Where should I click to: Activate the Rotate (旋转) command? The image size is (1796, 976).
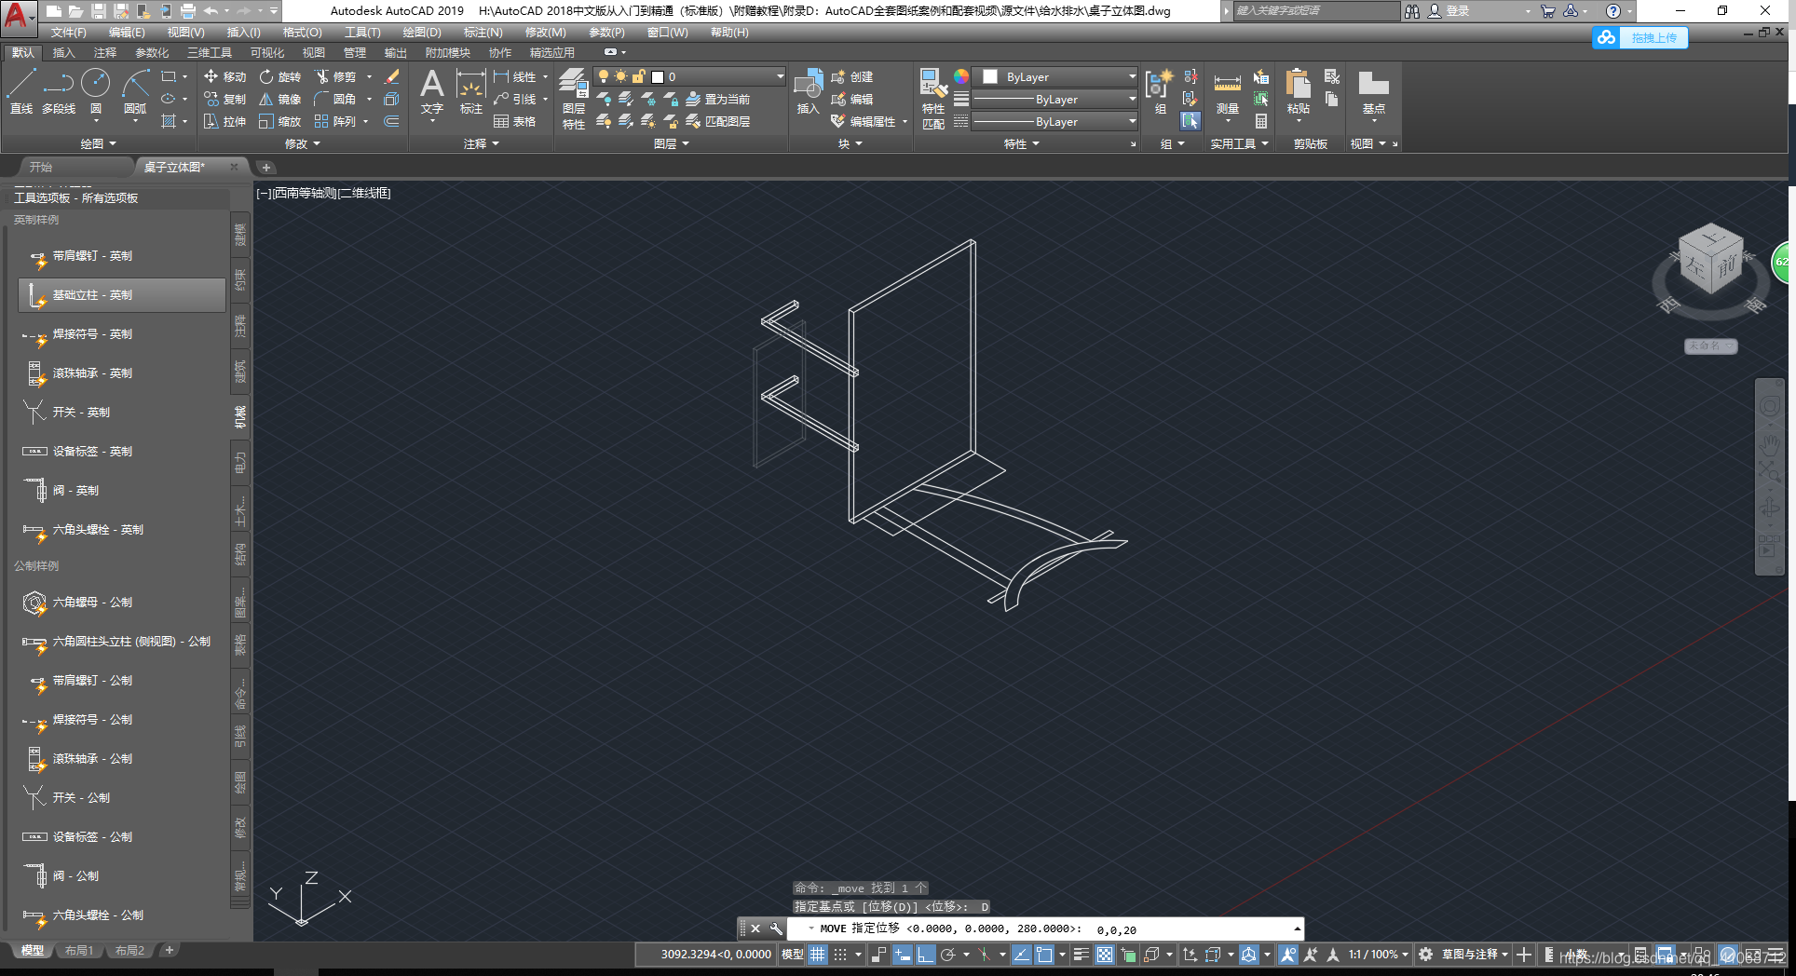click(x=280, y=76)
